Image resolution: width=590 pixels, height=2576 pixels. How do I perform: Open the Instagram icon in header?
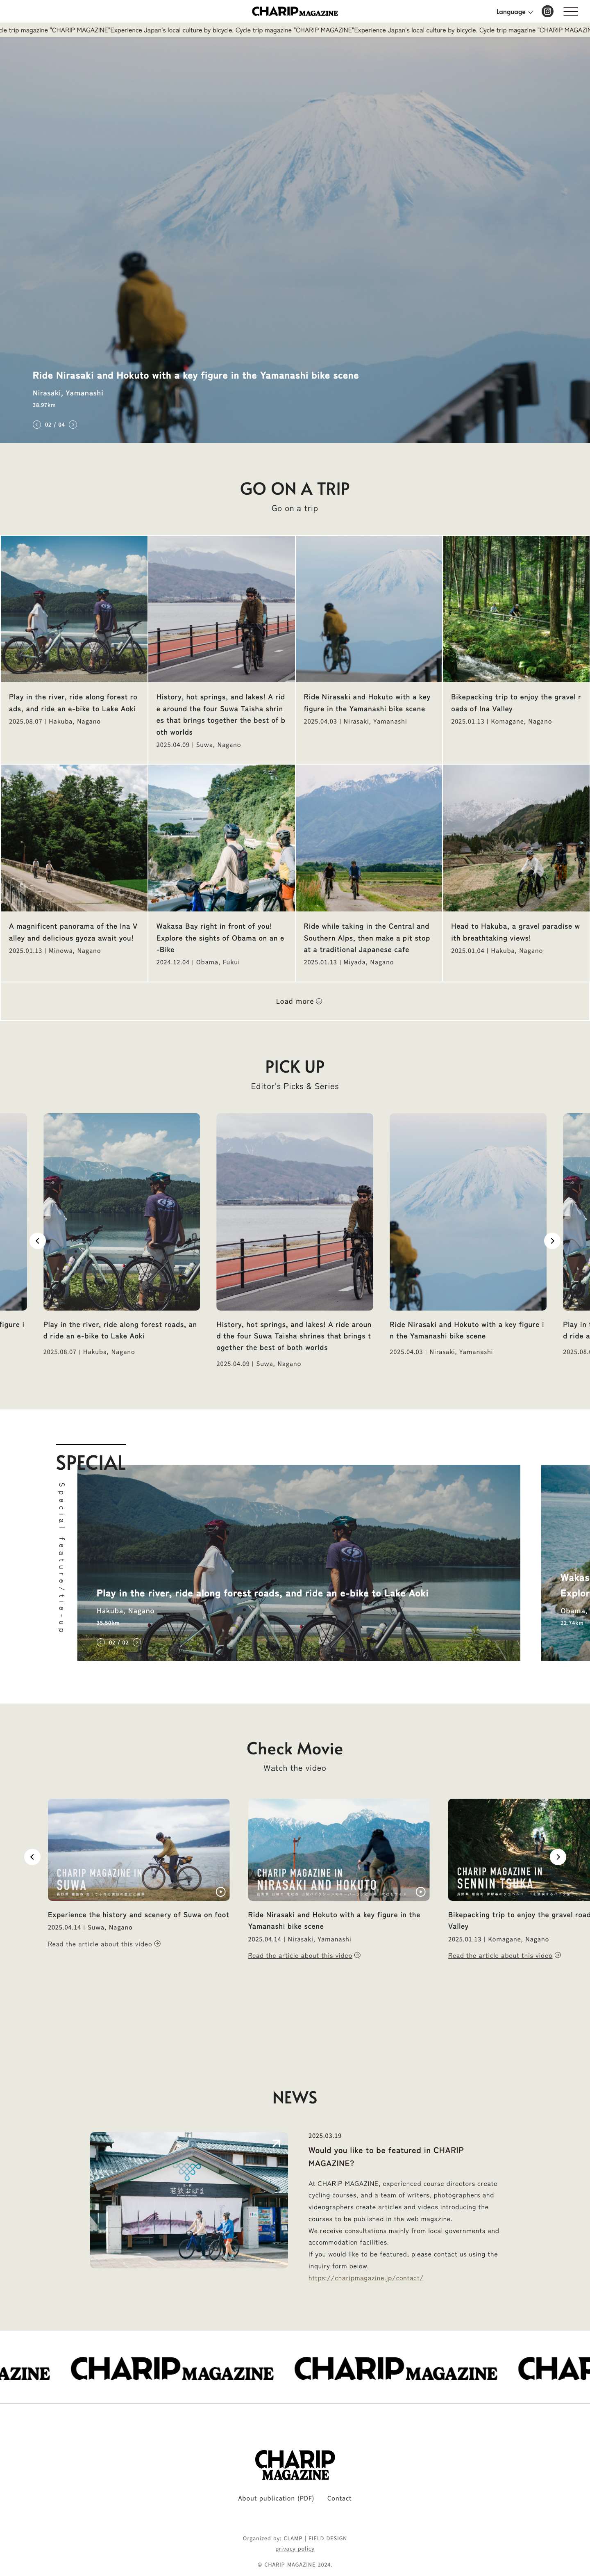[547, 12]
